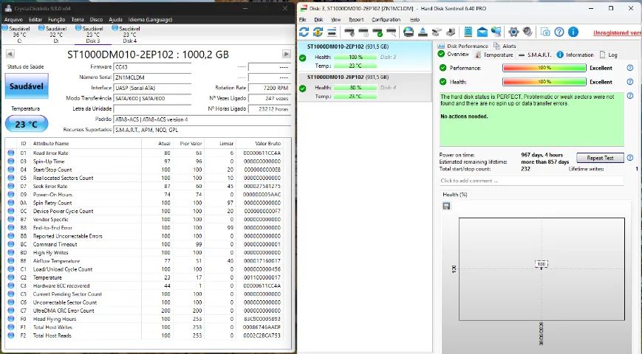Select Disk 3 entry with 100 % health
The width and height of the screenshot is (642, 354).
[364, 56]
